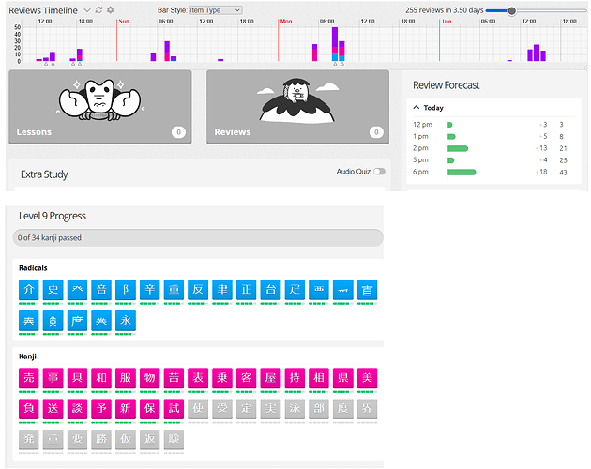Select the 史 radical tile
This screenshot has width=591, height=469.
click(x=53, y=290)
